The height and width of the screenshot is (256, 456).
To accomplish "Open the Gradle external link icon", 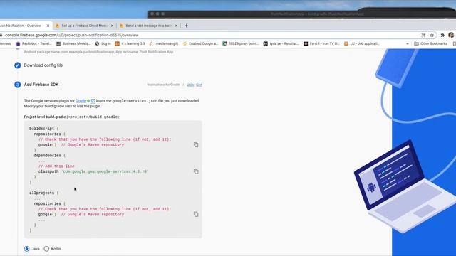I will click(x=93, y=101).
